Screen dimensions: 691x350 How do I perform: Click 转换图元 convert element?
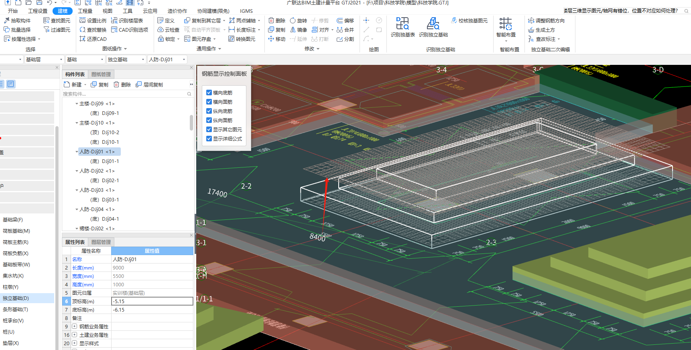tap(242, 39)
